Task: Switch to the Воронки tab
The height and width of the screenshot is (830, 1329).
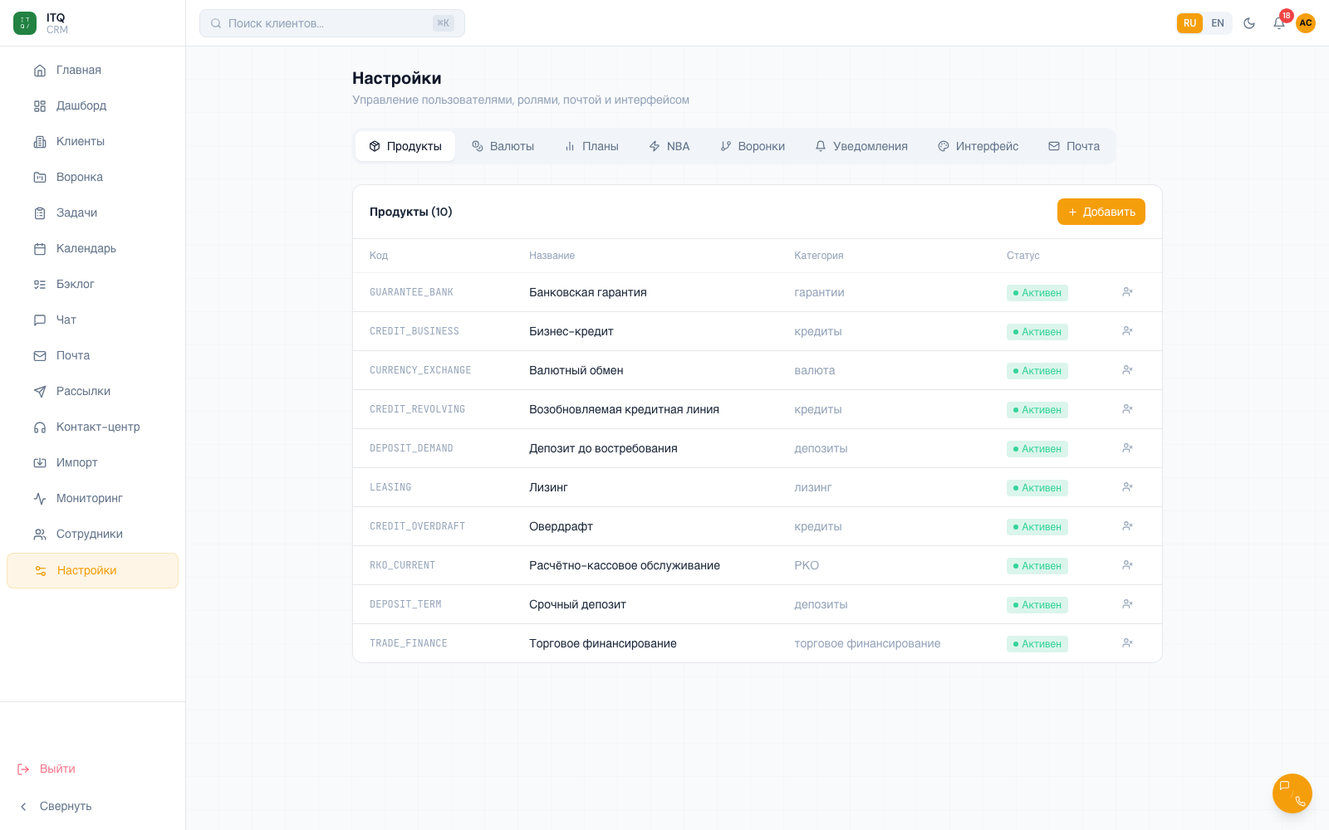Action: pyautogui.click(x=753, y=146)
